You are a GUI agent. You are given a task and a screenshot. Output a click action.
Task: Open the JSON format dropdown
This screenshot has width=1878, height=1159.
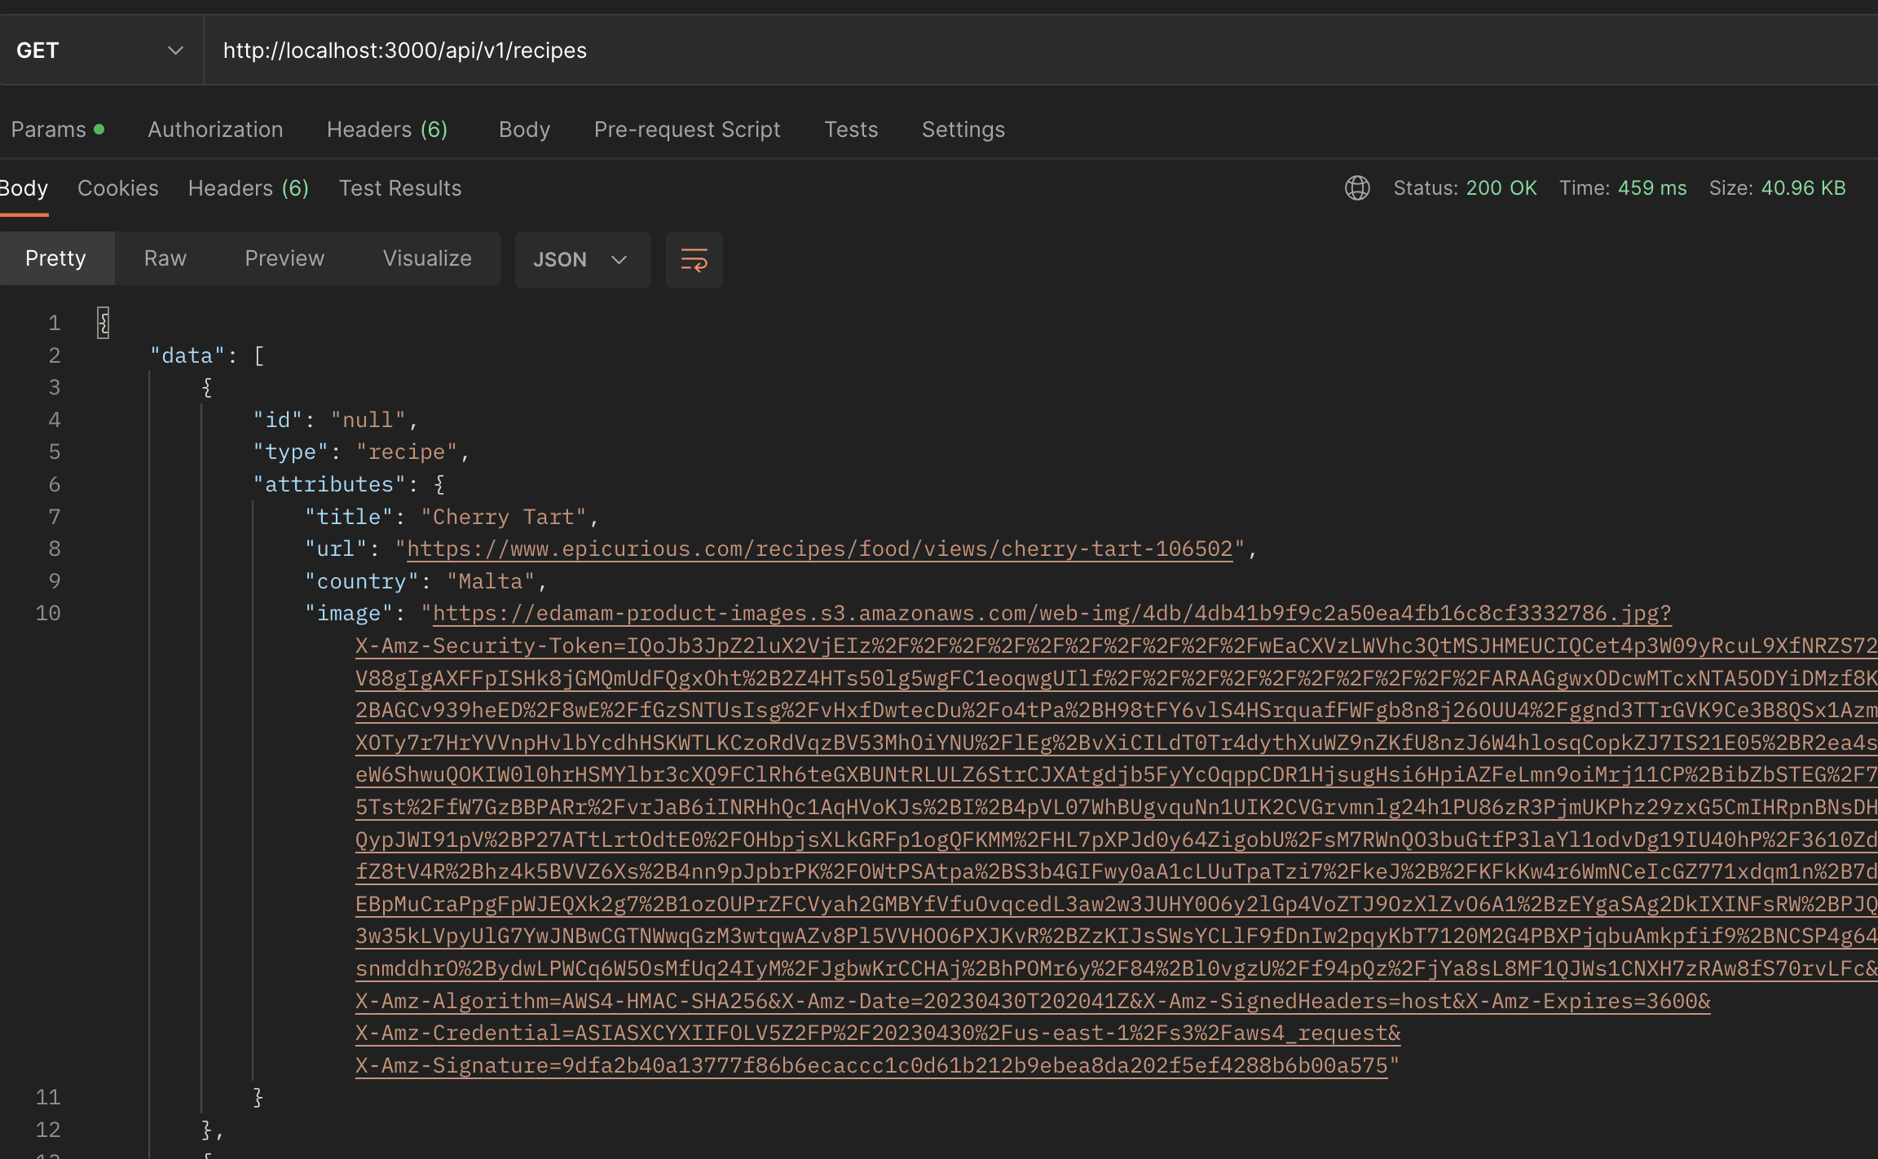coord(582,260)
